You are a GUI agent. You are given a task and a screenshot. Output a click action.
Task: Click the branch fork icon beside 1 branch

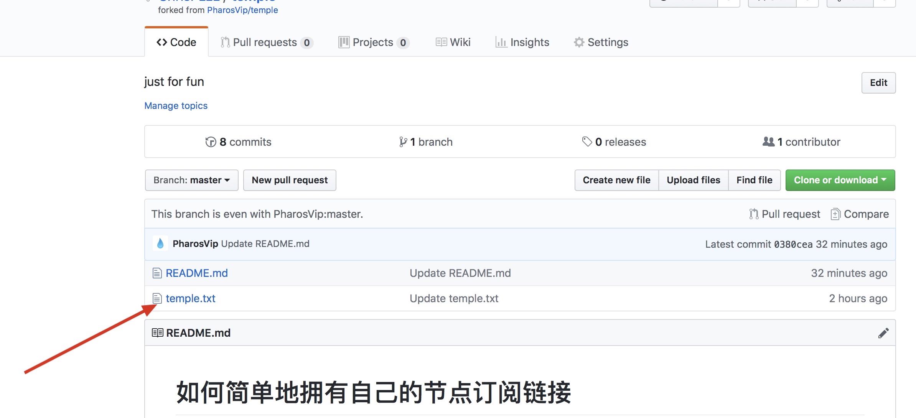(403, 142)
